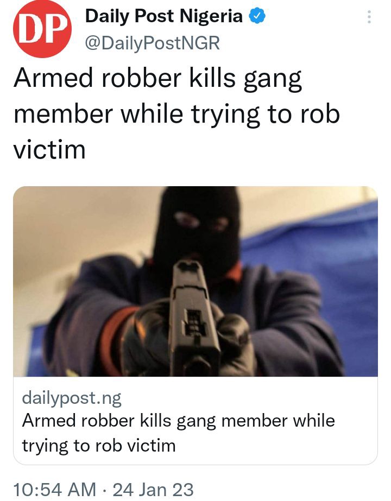
Task: Select the tweet line 'member while trying to rob'
Action: (176, 115)
